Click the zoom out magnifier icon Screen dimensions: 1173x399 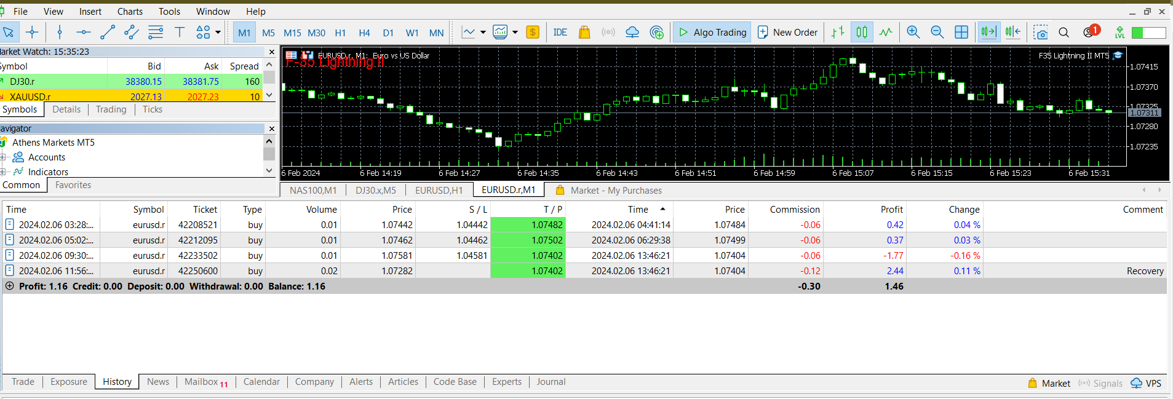(x=937, y=33)
